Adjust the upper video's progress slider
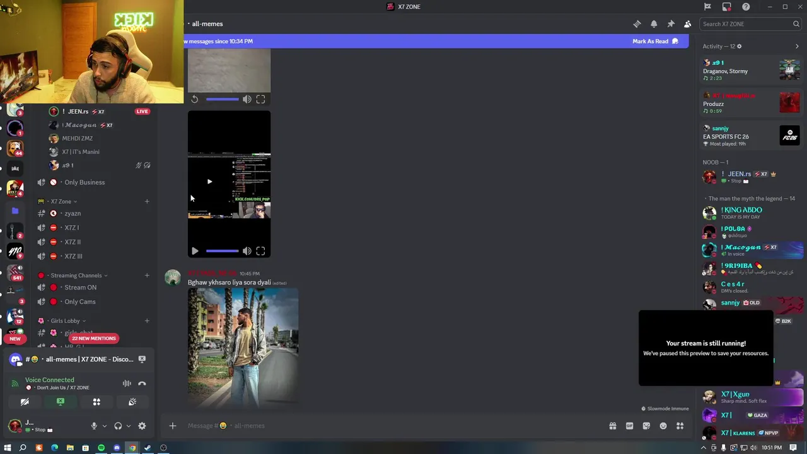807x454 pixels. pos(222,99)
